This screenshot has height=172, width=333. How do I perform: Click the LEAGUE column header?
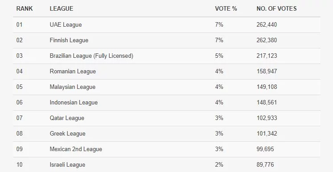click(62, 8)
